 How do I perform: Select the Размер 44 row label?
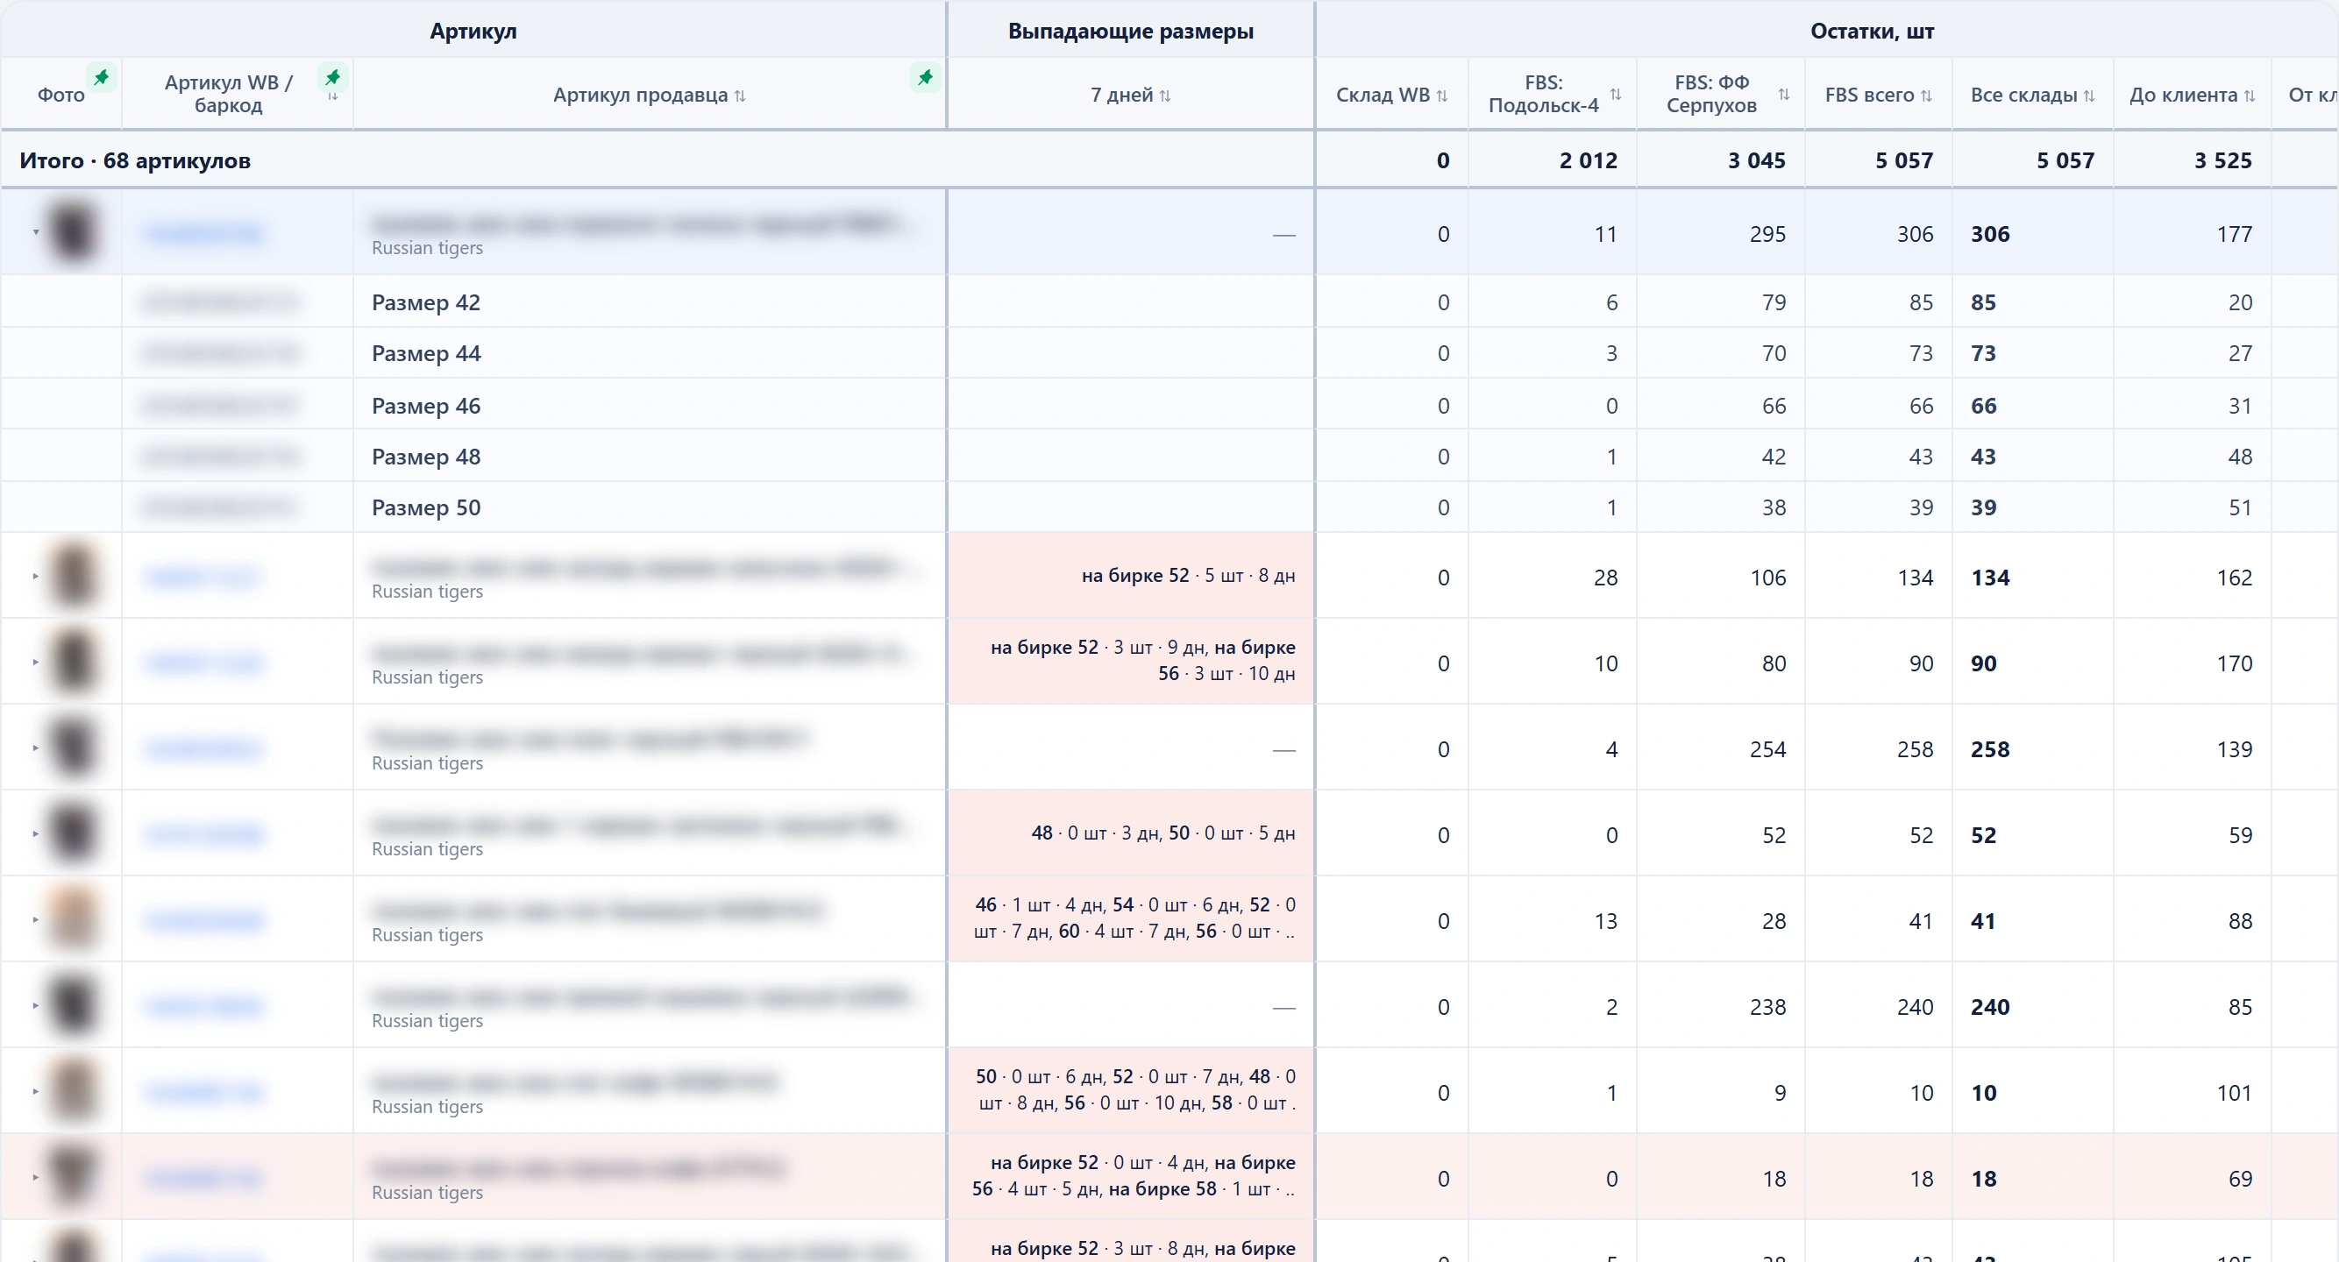point(426,353)
